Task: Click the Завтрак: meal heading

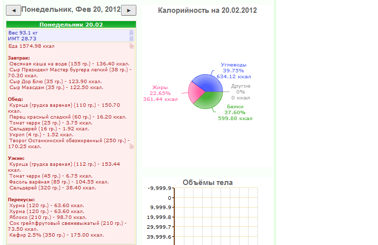Action: pyautogui.click(x=19, y=58)
